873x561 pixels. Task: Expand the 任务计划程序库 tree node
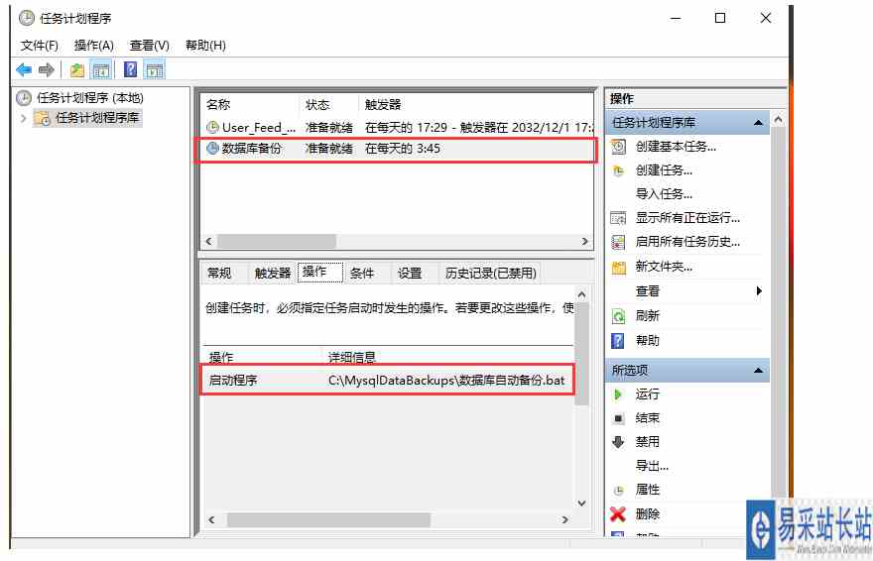click(24, 118)
